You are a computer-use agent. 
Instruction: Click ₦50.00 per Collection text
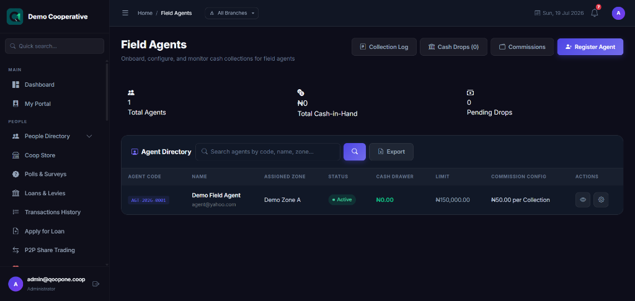[520, 200]
